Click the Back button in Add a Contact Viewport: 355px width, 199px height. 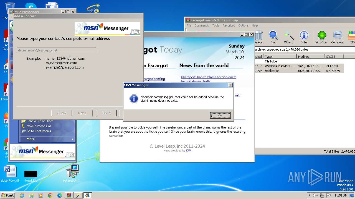pyautogui.click(x=62, y=113)
